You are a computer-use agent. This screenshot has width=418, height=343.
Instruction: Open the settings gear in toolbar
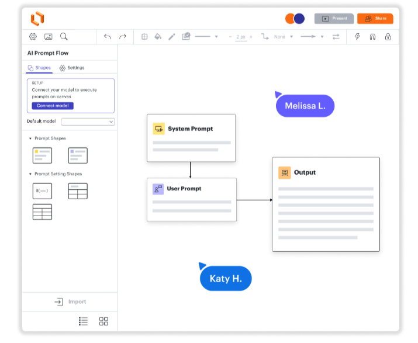point(33,36)
